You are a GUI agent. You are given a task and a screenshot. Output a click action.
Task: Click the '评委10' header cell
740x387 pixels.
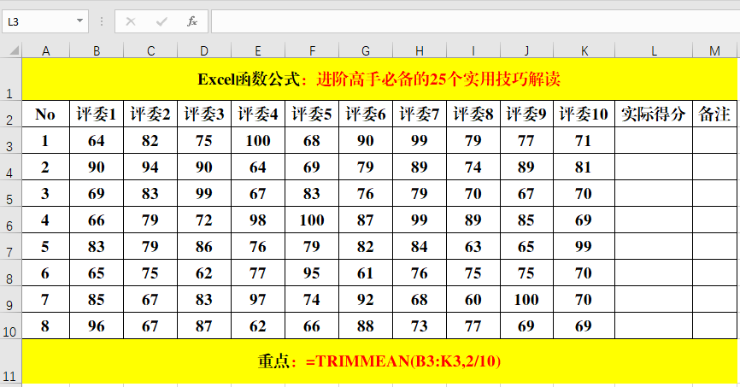tap(584, 114)
